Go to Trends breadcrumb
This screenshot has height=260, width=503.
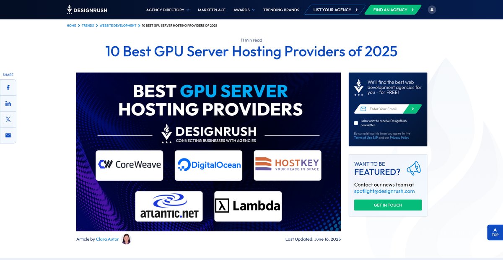pyautogui.click(x=88, y=26)
